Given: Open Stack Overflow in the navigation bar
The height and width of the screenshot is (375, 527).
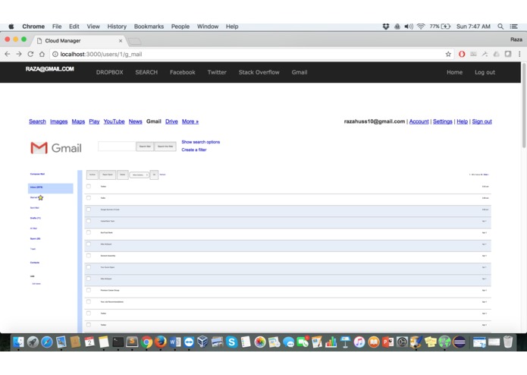Looking at the screenshot, I should click(259, 72).
